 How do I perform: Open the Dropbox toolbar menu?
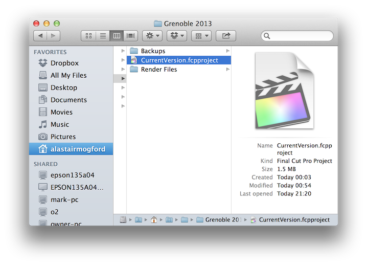177,36
